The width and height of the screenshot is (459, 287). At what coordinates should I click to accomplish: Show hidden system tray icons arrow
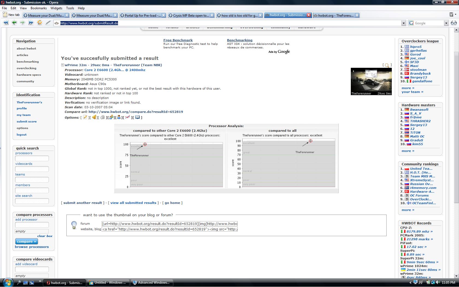point(410,283)
